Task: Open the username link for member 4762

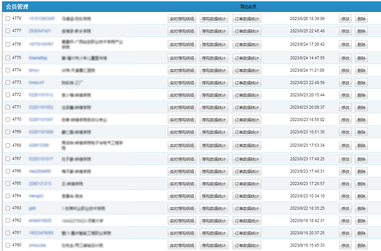Action: tap(40, 221)
